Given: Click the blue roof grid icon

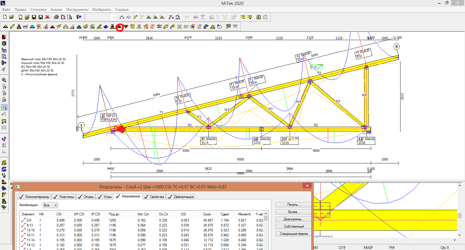Looking at the screenshot, I should tap(106, 27).
